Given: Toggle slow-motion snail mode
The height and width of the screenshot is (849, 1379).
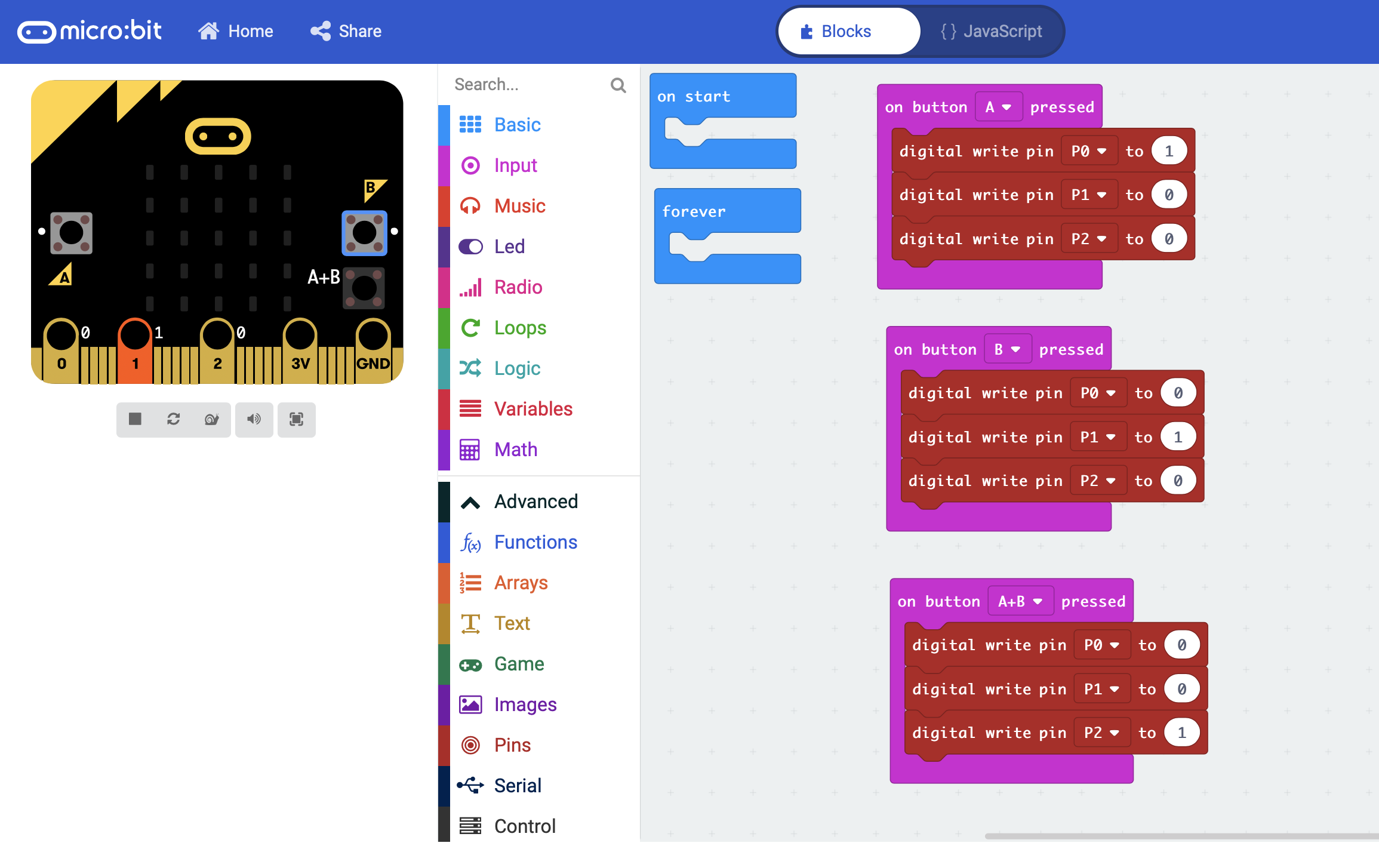Looking at the screenshot, I should tap(211, 419).
